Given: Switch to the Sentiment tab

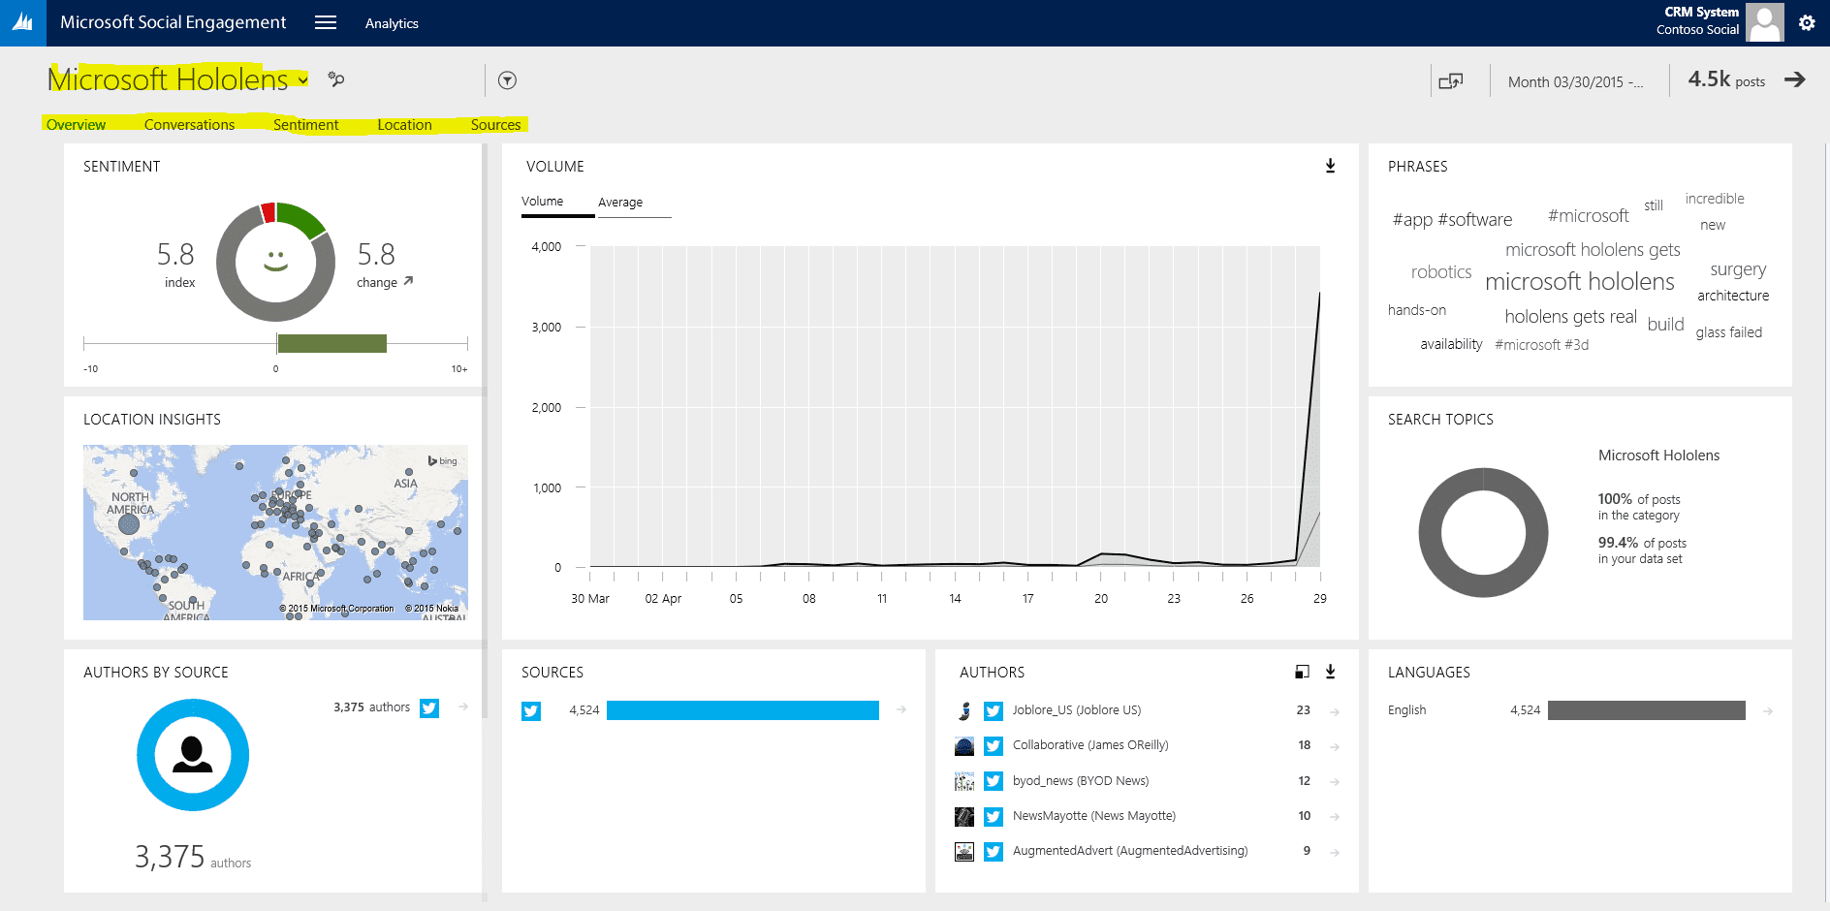Looking at the screenshot, I should (x=305, y=125).
